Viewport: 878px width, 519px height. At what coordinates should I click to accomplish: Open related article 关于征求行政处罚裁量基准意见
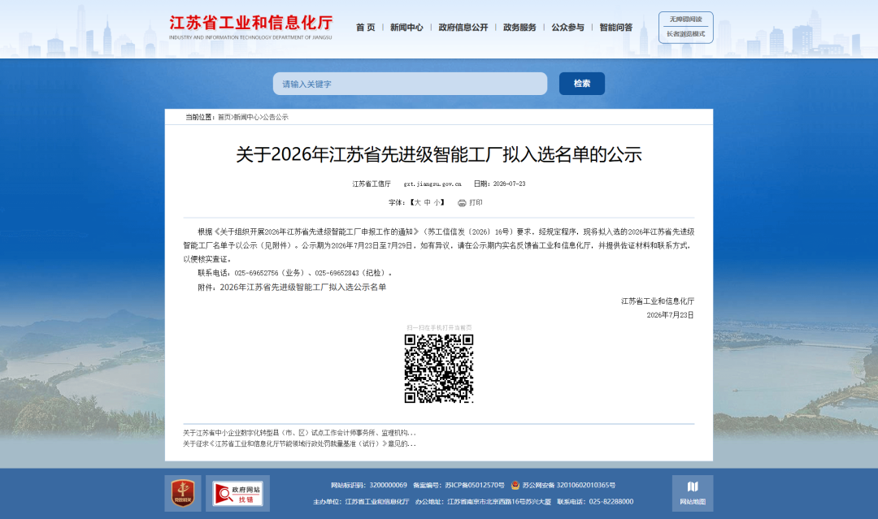[x=299, y=444]
